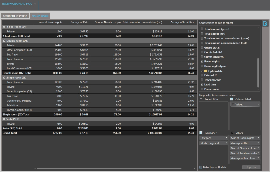Uncheck the Lead time field
Viewport: 270px width, 172px height.
[x=201, y=84]
